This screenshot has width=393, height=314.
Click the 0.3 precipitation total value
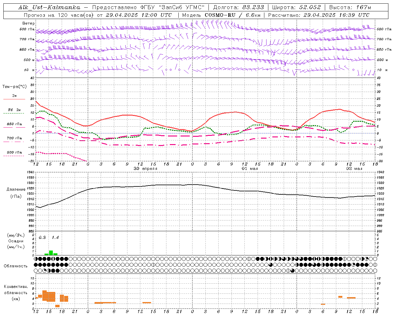(x=42, y=238)
